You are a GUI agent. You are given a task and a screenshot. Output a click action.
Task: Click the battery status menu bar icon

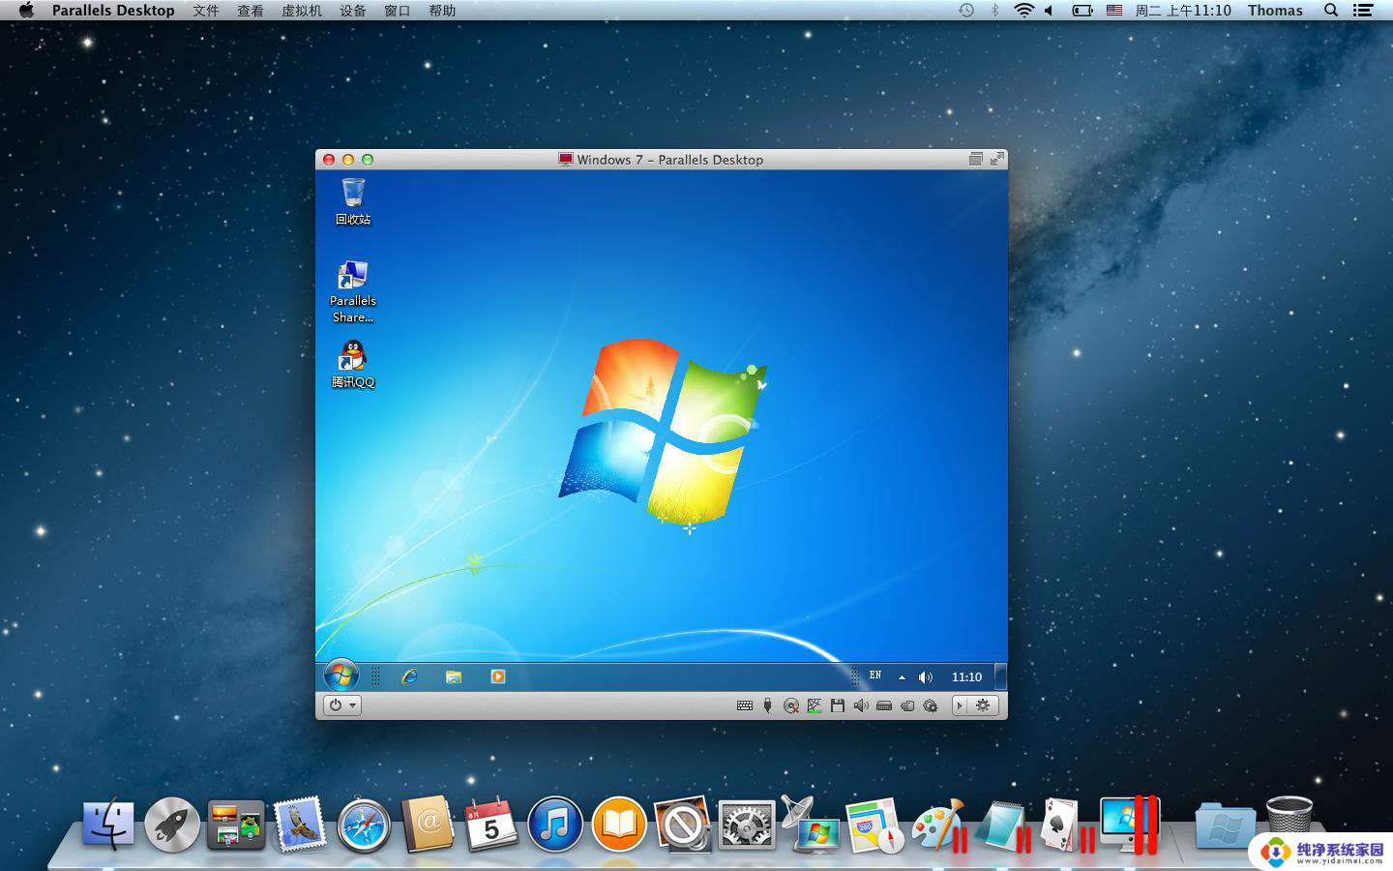pyautogui.click(x=1082, y=11)
